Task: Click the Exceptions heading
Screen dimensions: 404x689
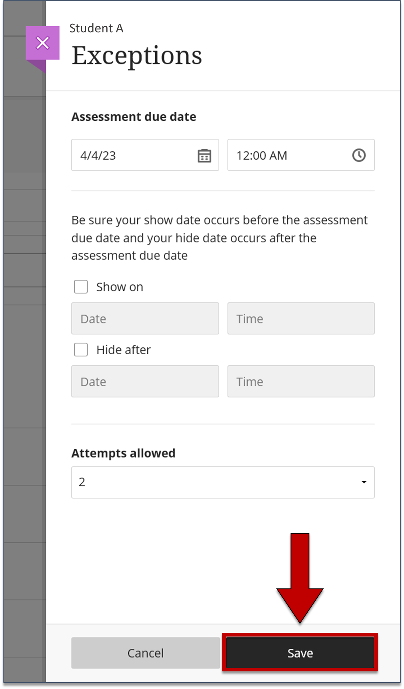Action: (x=137, y=56)
